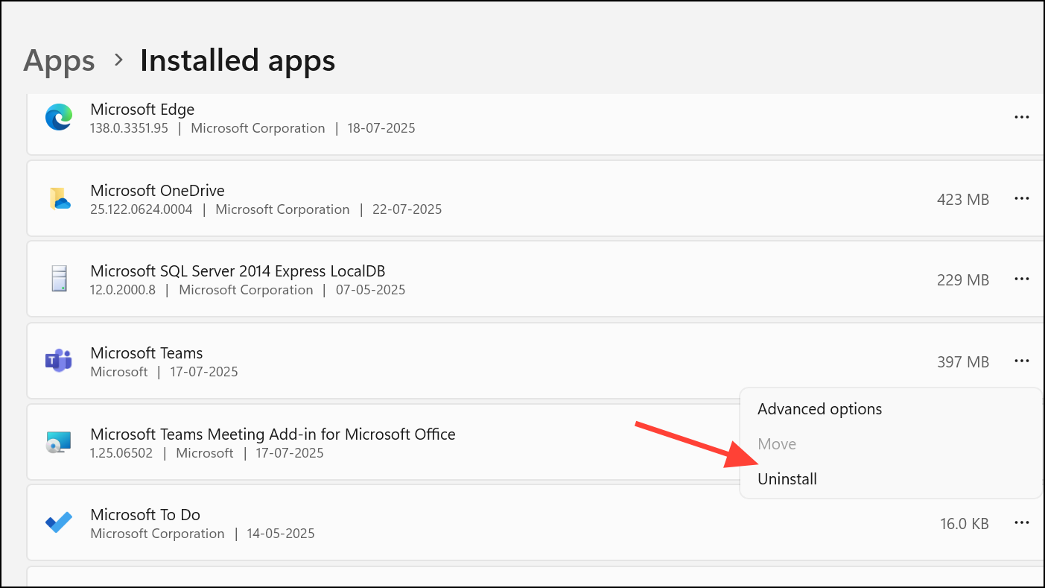Click the Microsoft To Do checkmark icon

pos(59,523)
